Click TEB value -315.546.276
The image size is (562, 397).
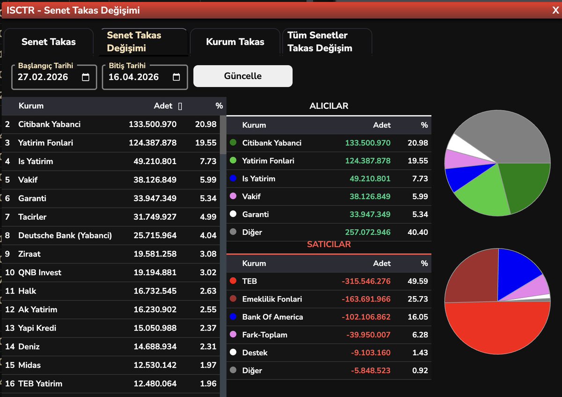coord(366,281)
